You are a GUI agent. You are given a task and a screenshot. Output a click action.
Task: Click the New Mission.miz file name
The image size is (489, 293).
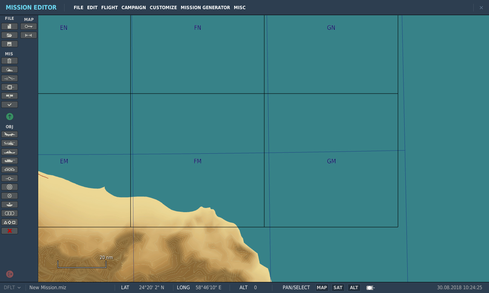(48, 288)
